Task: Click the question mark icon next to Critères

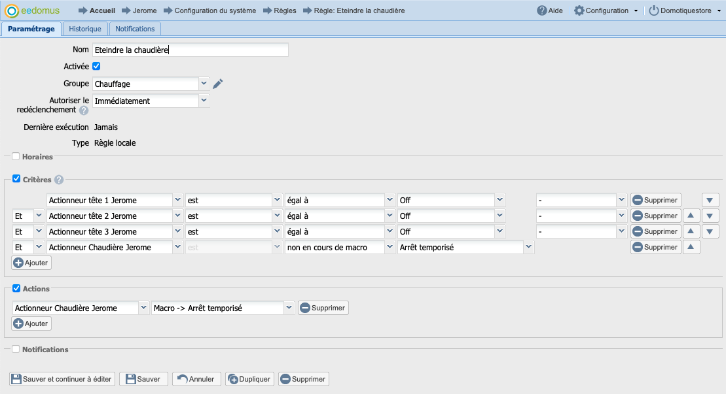Action: point(59,180)
